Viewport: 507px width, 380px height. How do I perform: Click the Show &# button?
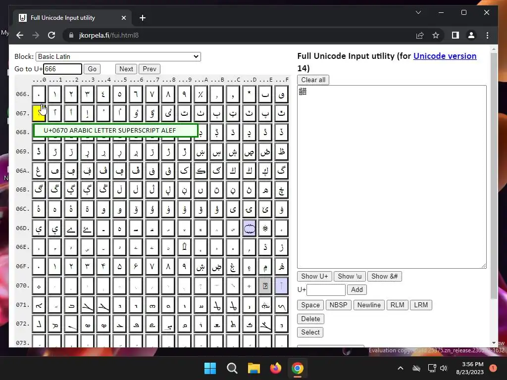click(x=384, y=276)
